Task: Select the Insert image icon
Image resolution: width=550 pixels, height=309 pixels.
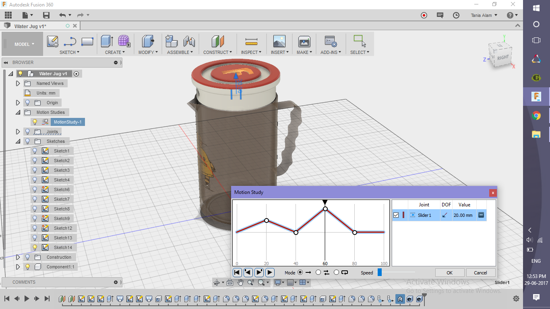Action: 279,41
